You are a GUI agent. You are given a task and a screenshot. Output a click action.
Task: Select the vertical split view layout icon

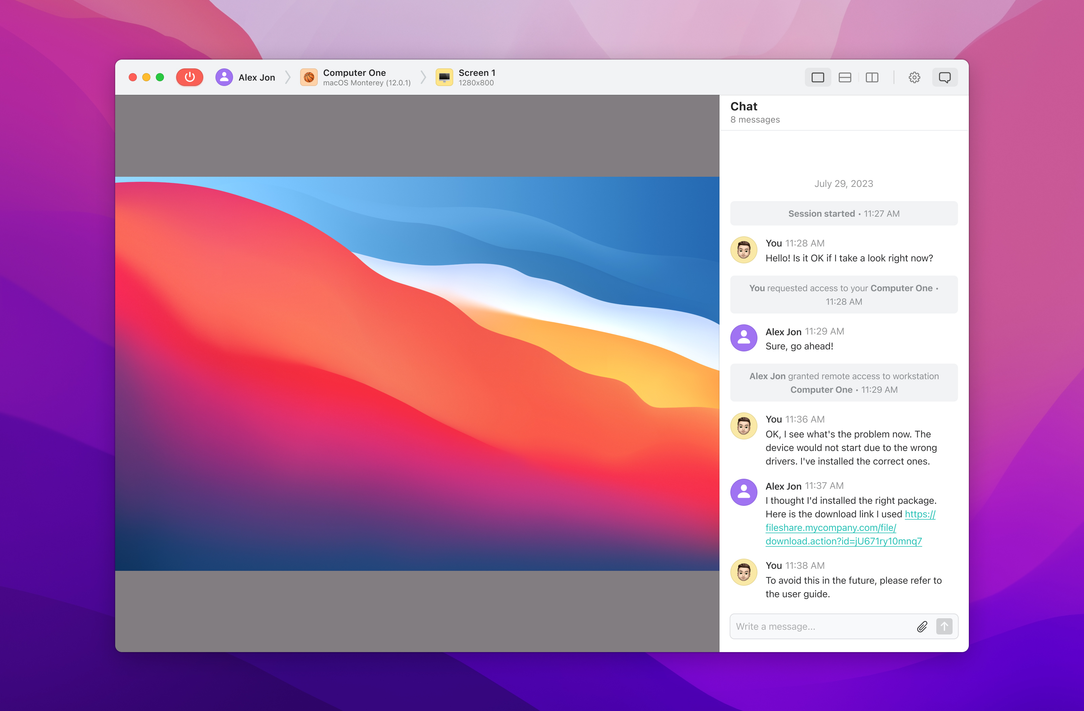[x=872, y=78]
